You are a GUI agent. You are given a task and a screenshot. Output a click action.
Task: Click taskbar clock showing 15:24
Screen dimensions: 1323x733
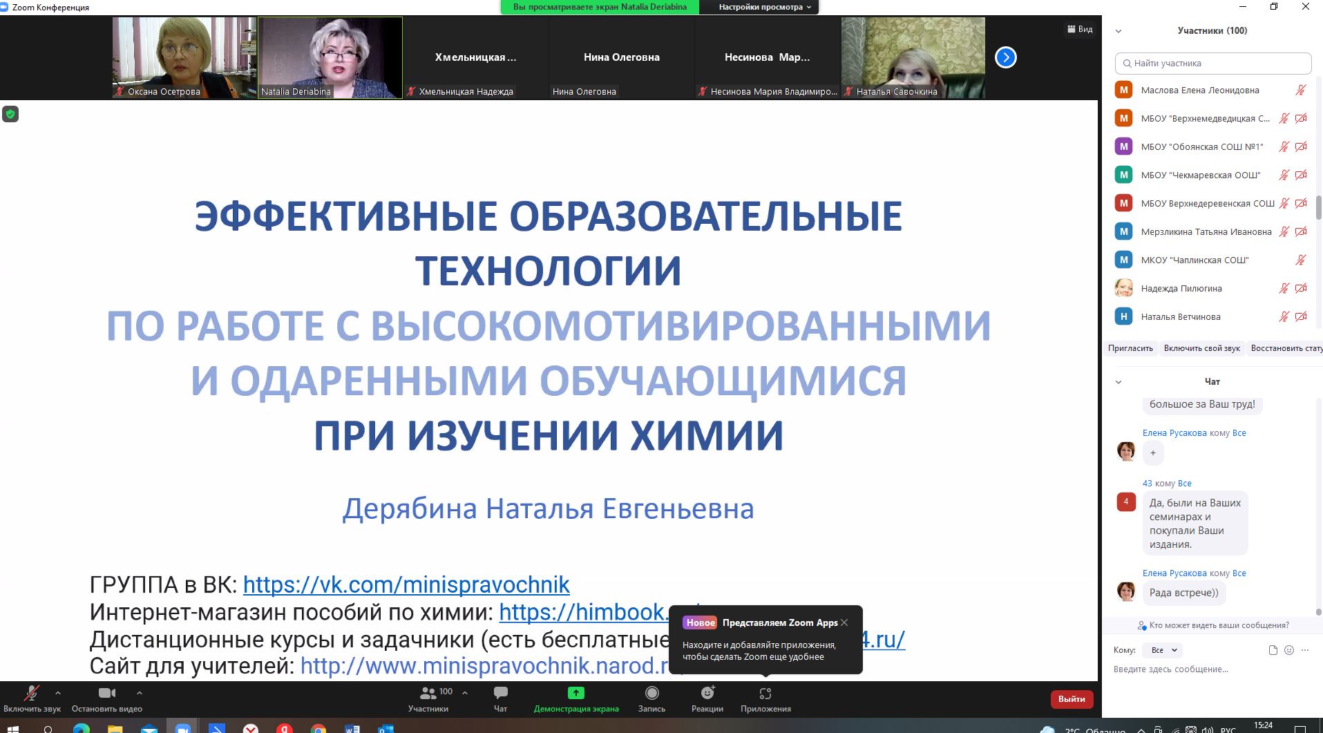(x=1263, y=726)
